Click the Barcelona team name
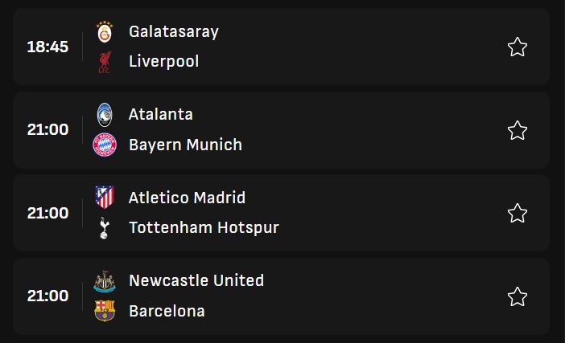Screen dimensions: 565x343 (x=167, y=311)
